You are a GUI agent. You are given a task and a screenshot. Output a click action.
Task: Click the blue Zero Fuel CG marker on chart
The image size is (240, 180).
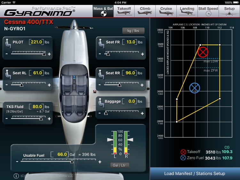pos(195,88)
